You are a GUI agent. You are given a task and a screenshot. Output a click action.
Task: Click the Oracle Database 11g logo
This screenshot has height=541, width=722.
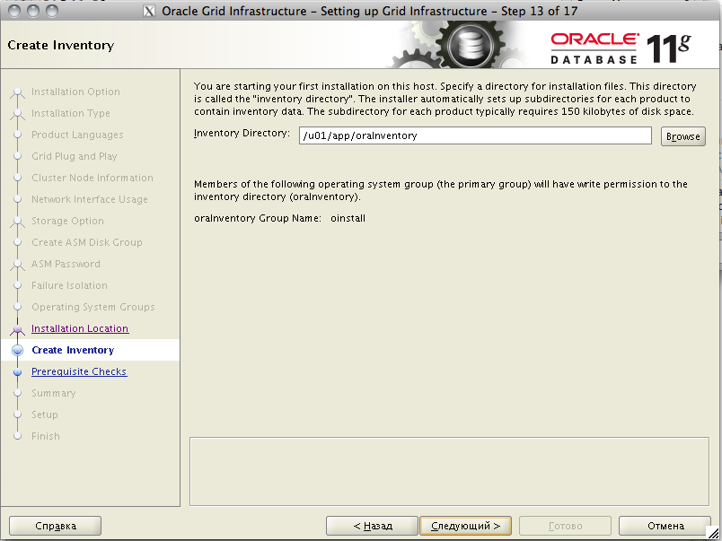pos(620,46)
